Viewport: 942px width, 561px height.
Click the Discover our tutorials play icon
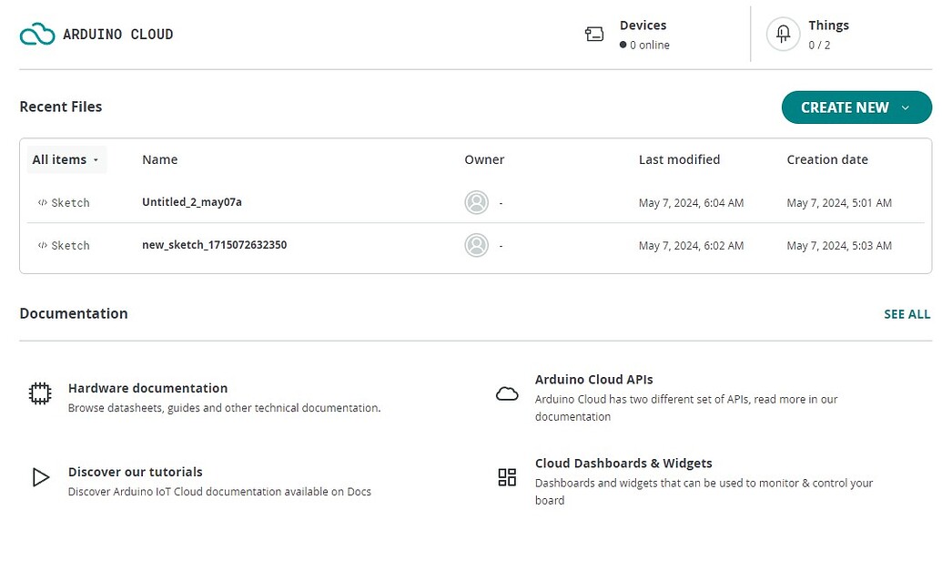click(x=40, y=477)
